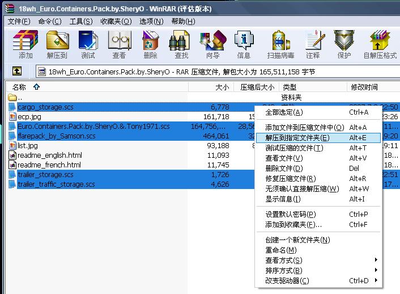Sort by the 名称 column header
Viewport: 400px width, 294px height.
pyautogui.click(x=97, y=87)
